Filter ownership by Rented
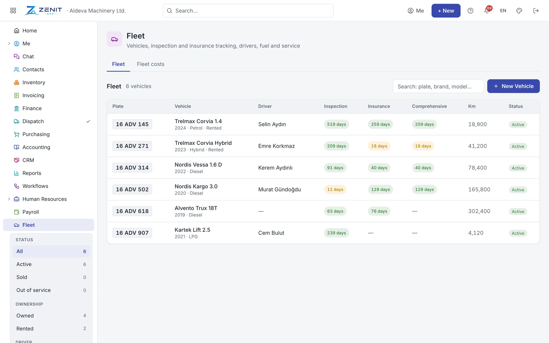The image size is (549, 343). (51, 329)
